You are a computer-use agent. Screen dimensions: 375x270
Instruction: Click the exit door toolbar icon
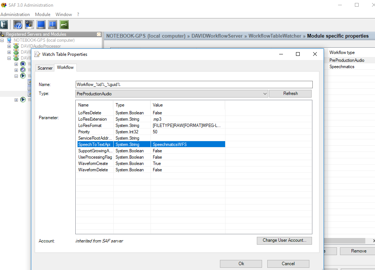click(x=4, y=25)
